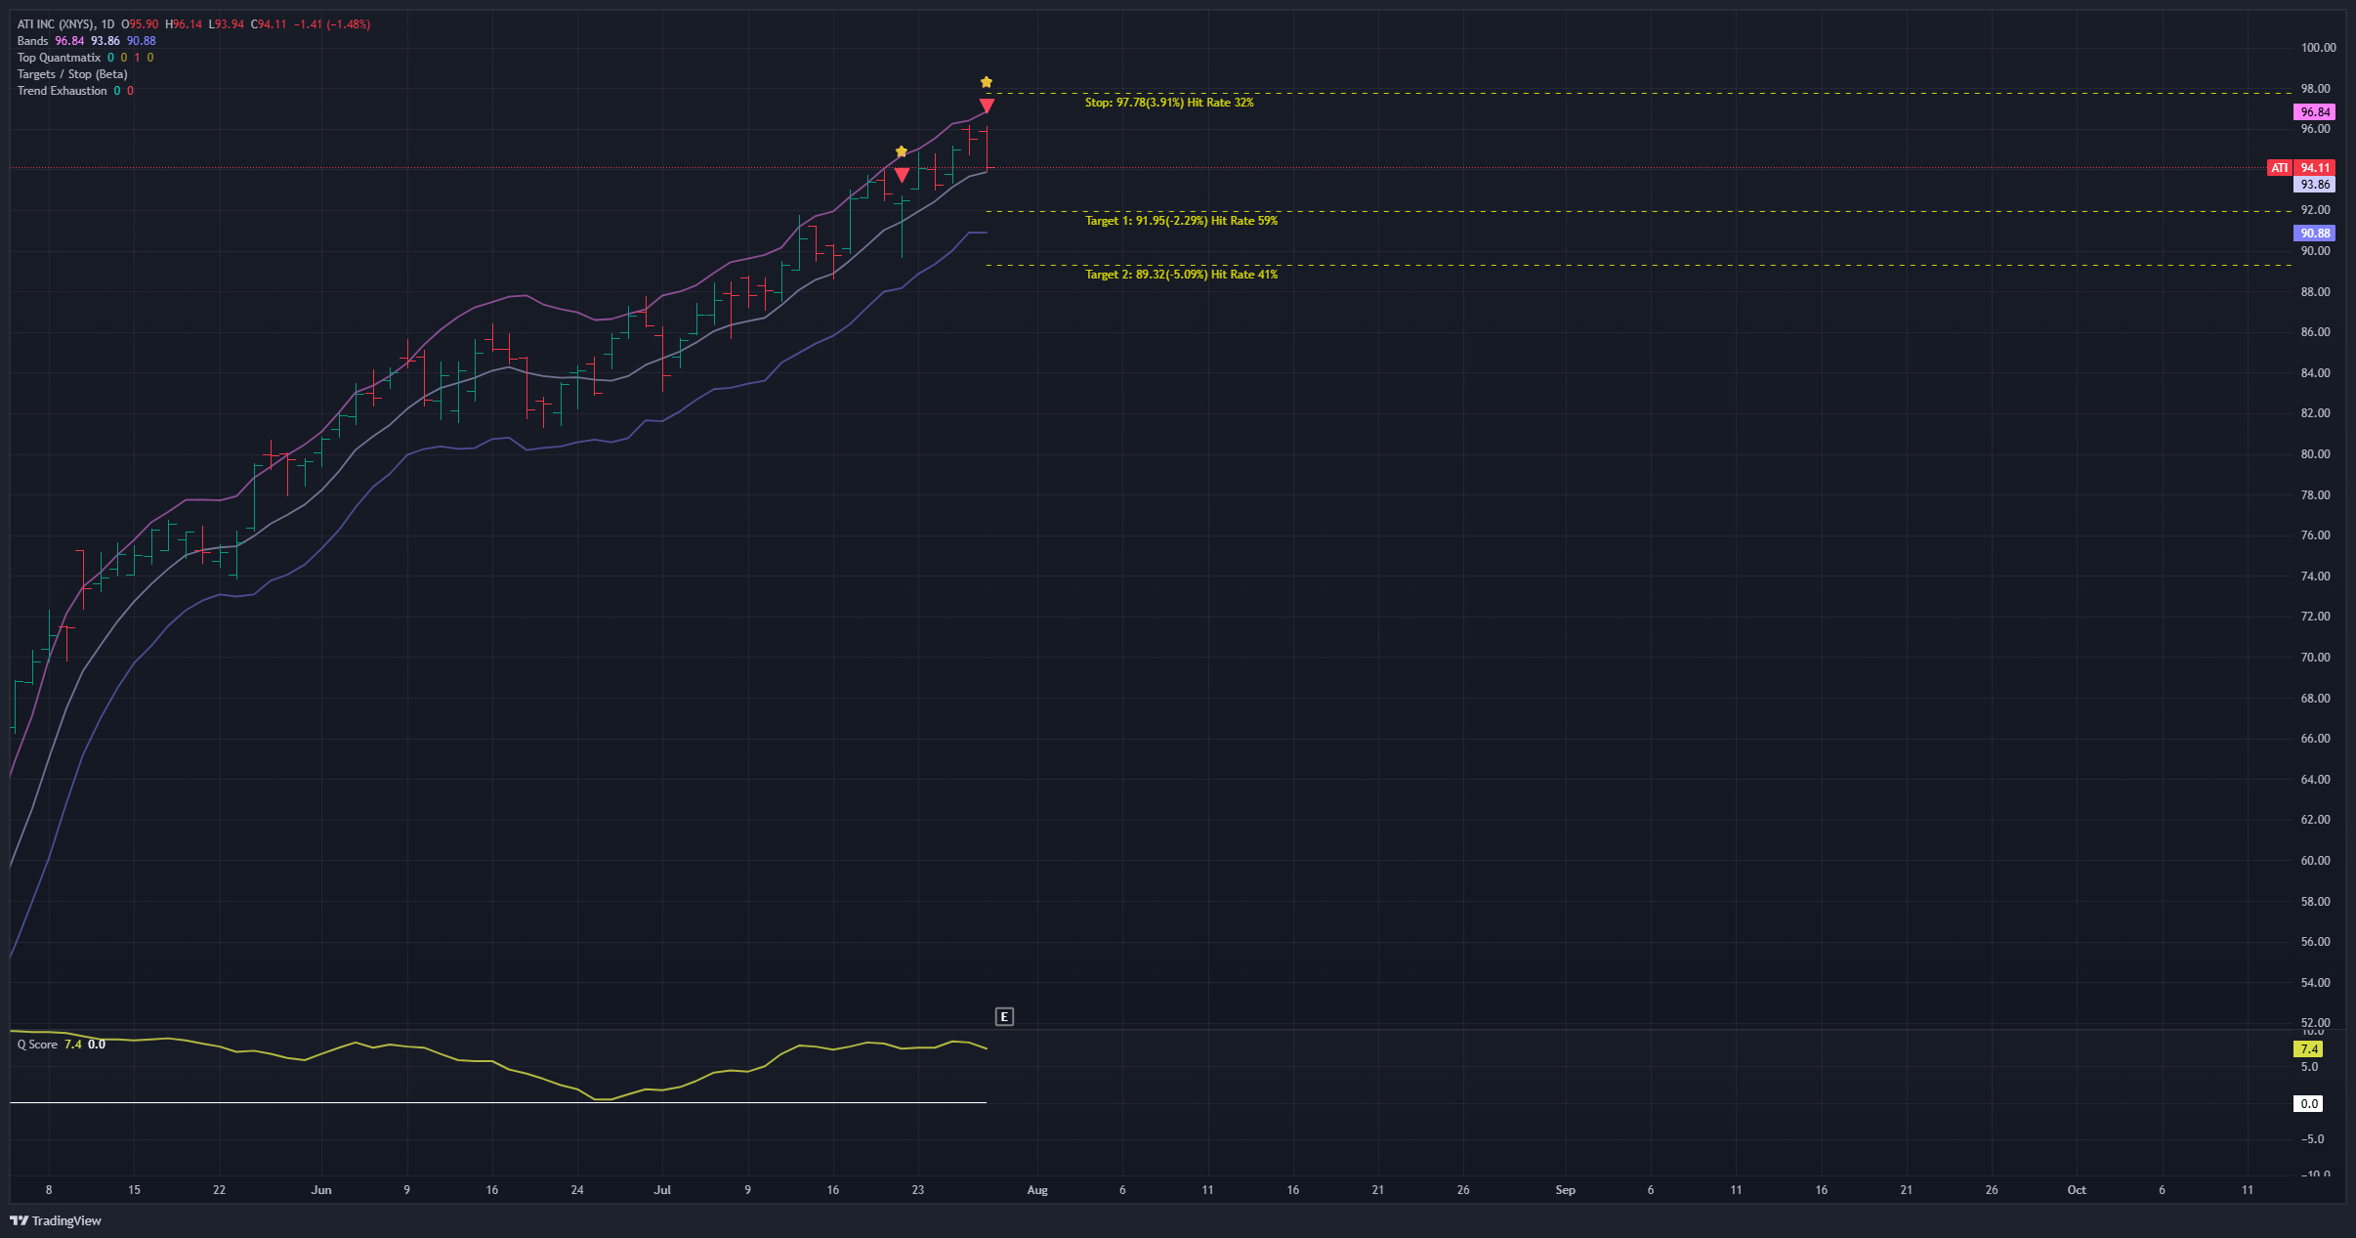
Task: Click the TradingView logo
Action: (56, 1220)
